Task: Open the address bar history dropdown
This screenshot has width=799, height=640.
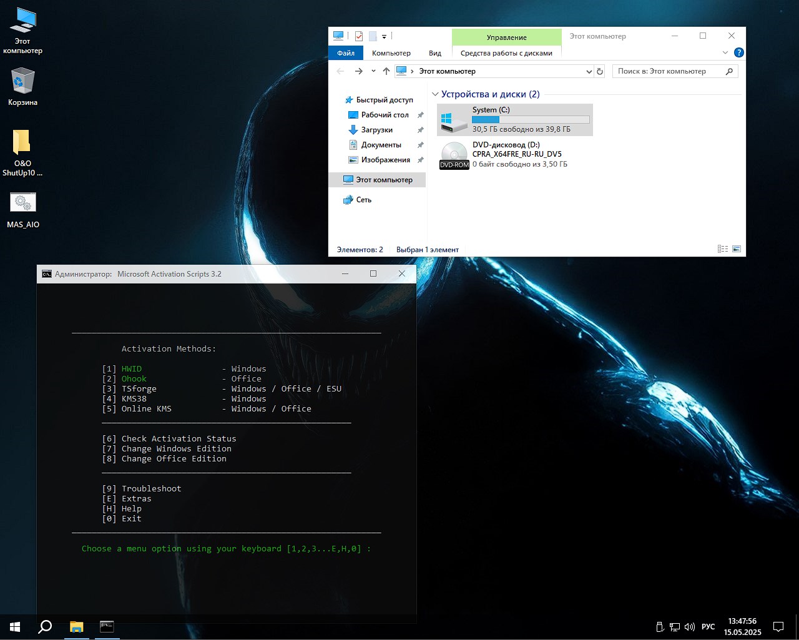Action: click(589, 71)
